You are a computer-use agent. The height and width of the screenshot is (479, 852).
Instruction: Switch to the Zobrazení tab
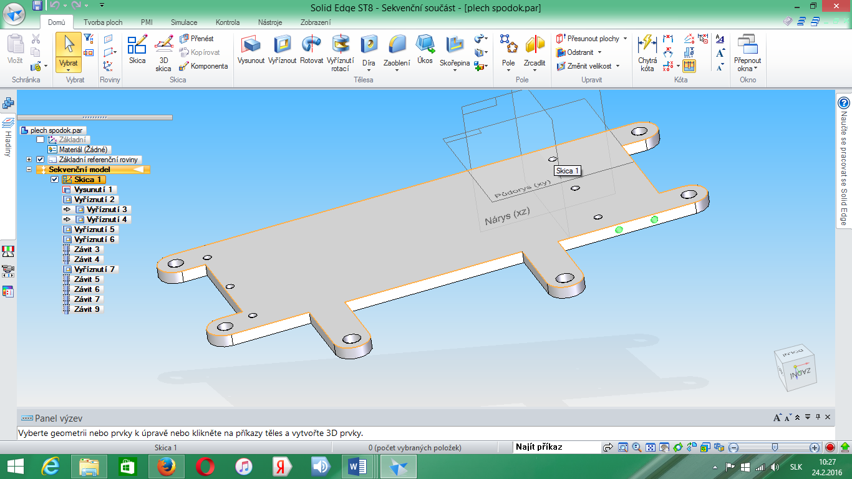(x=316, y=22)
